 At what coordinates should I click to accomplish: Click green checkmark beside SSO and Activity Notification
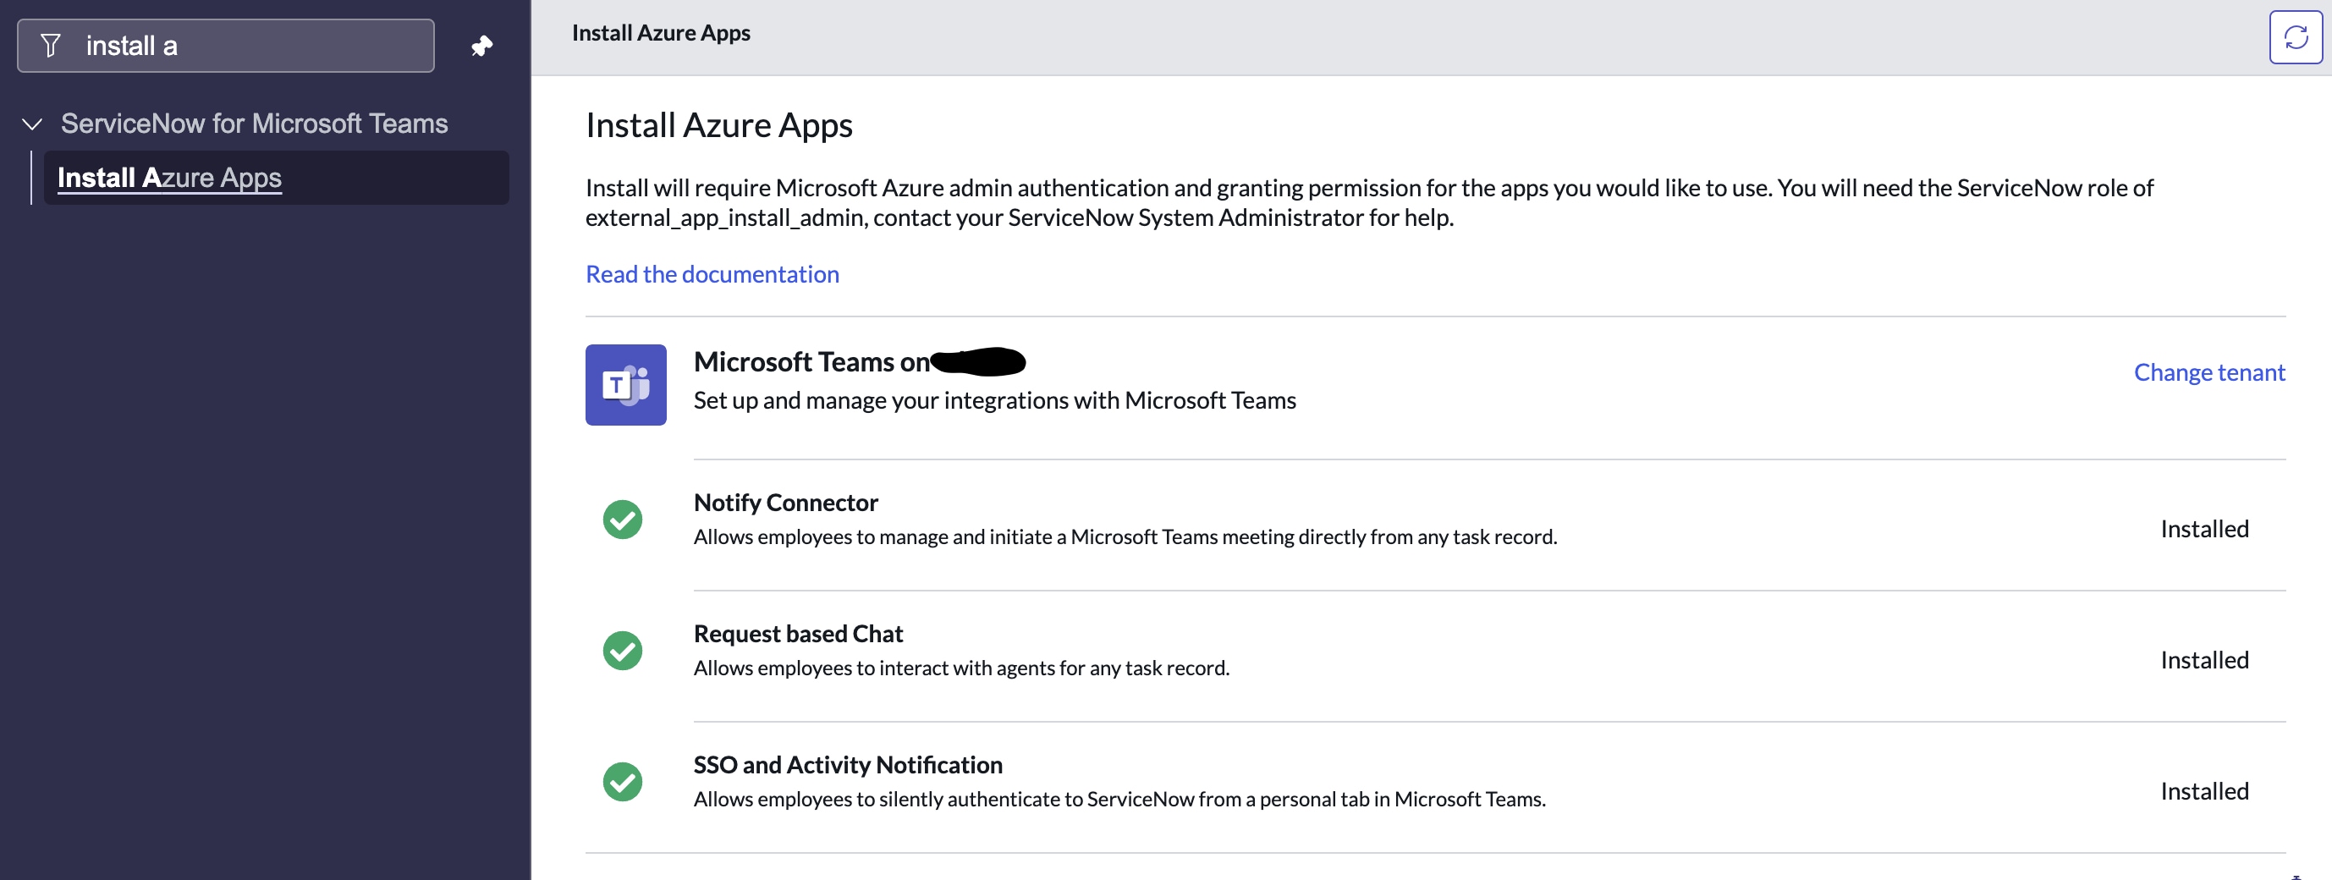coord(623,782)
